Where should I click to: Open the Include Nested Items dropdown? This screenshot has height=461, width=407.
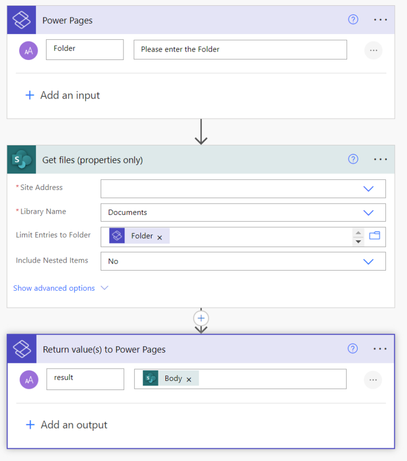tap(369, 261)
